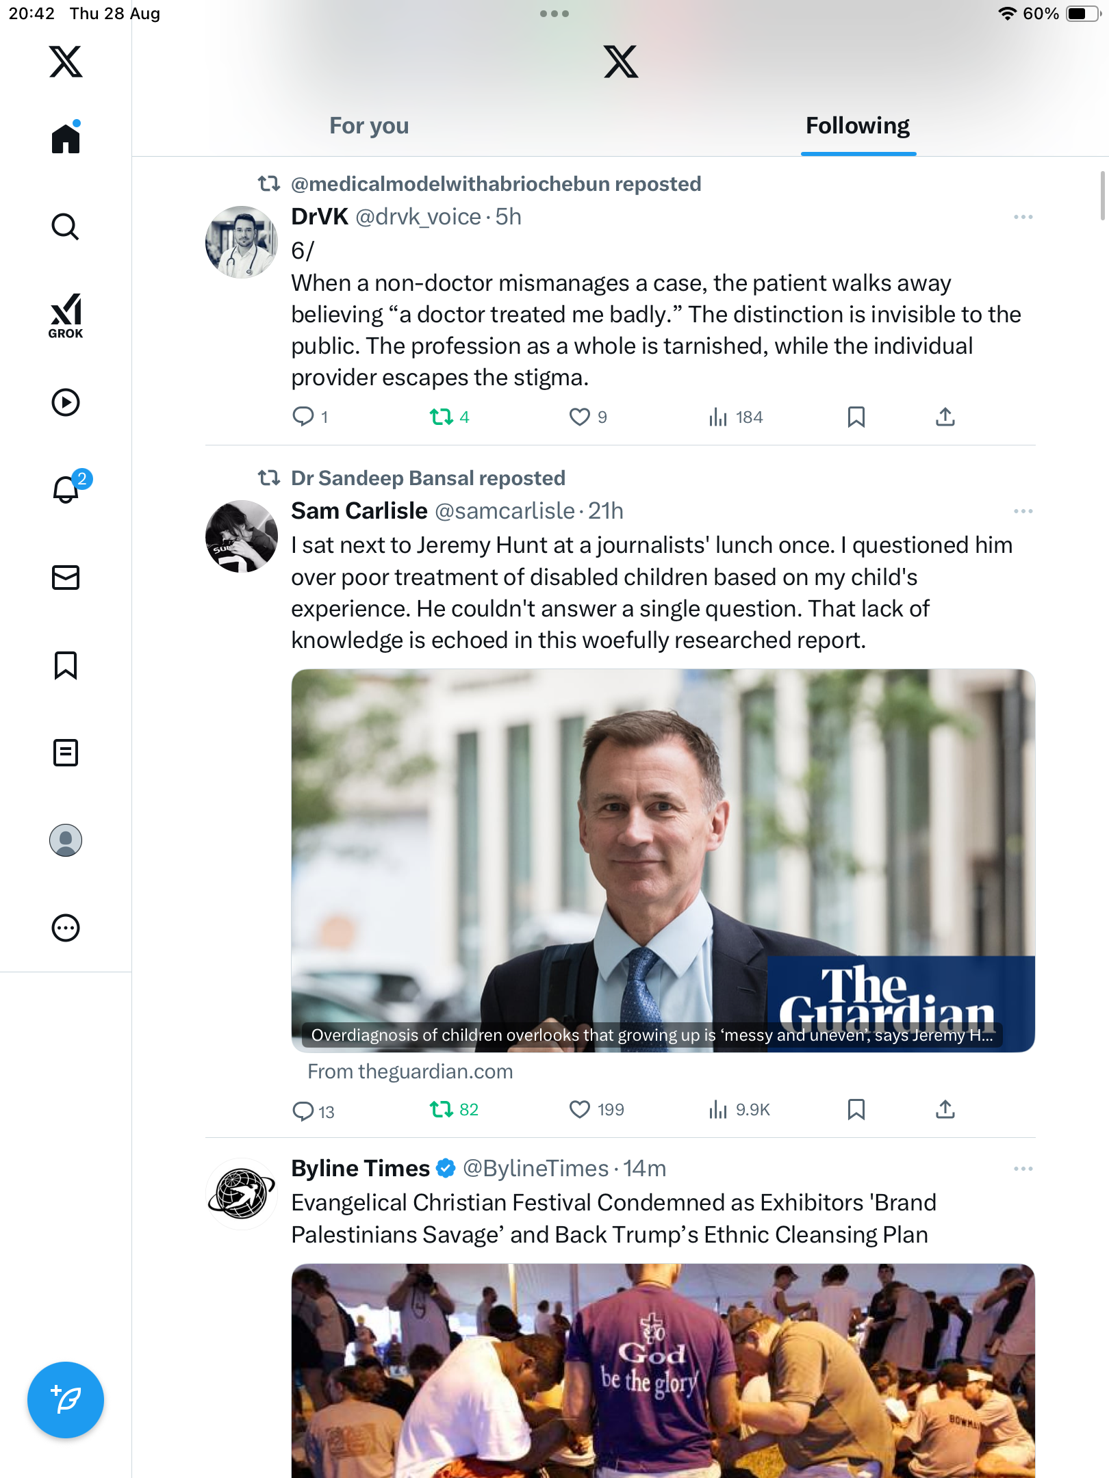Open the Lists icon in sidebar
This screenshot has height=1478, width=1109.
click(66, 753)
